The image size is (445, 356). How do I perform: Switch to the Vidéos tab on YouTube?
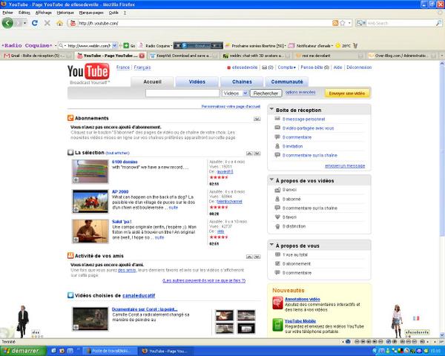coord(197,82)
